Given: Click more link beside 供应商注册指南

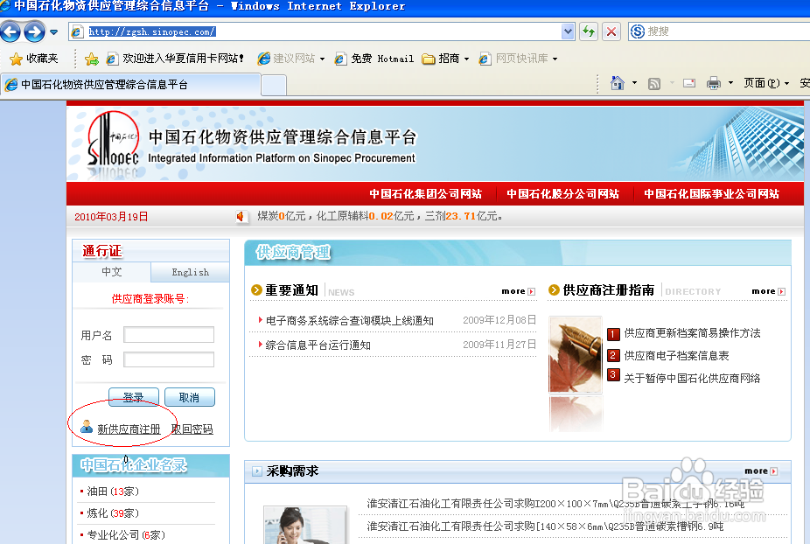Looking at the screenshot, I should pyautogui.click(x=768, y=291).
